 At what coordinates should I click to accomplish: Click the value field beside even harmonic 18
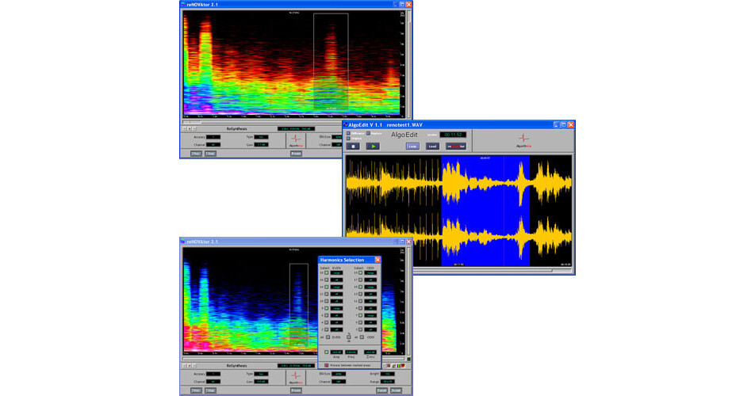coord(336,272)
